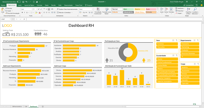
Task: Open the Fórmulas ribbon tab
Action: (x=40, y=5)
